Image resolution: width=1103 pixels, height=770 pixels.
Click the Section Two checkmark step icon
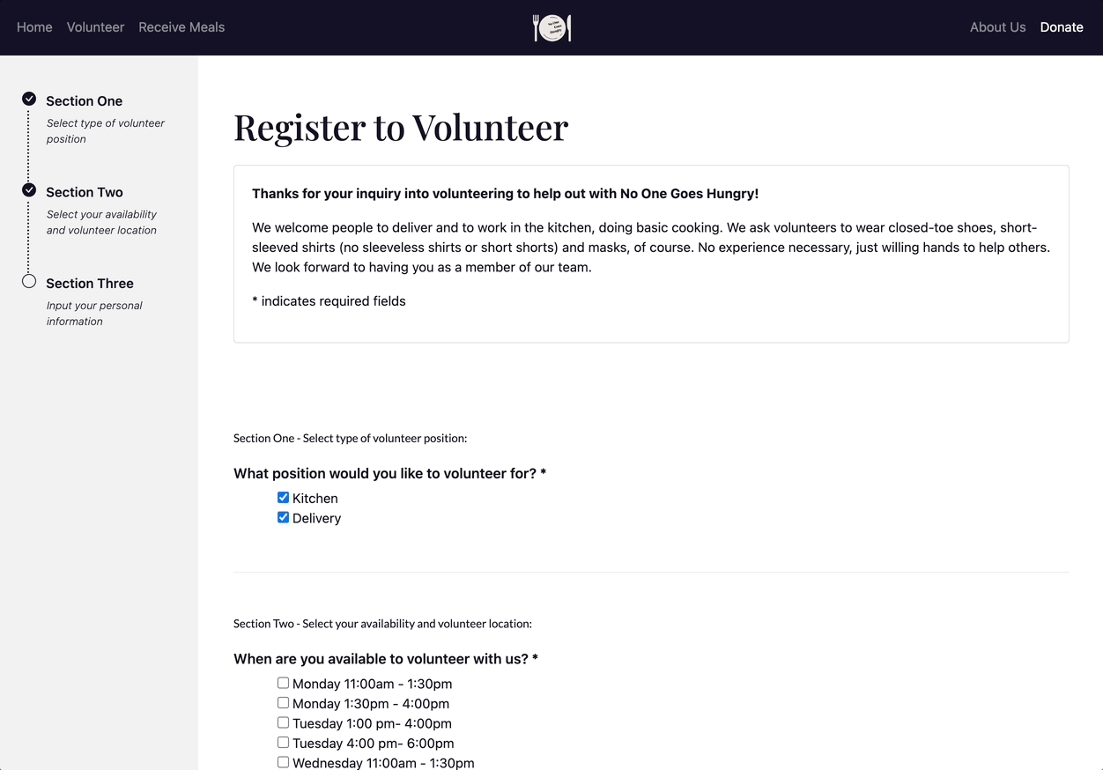(29, 190)
